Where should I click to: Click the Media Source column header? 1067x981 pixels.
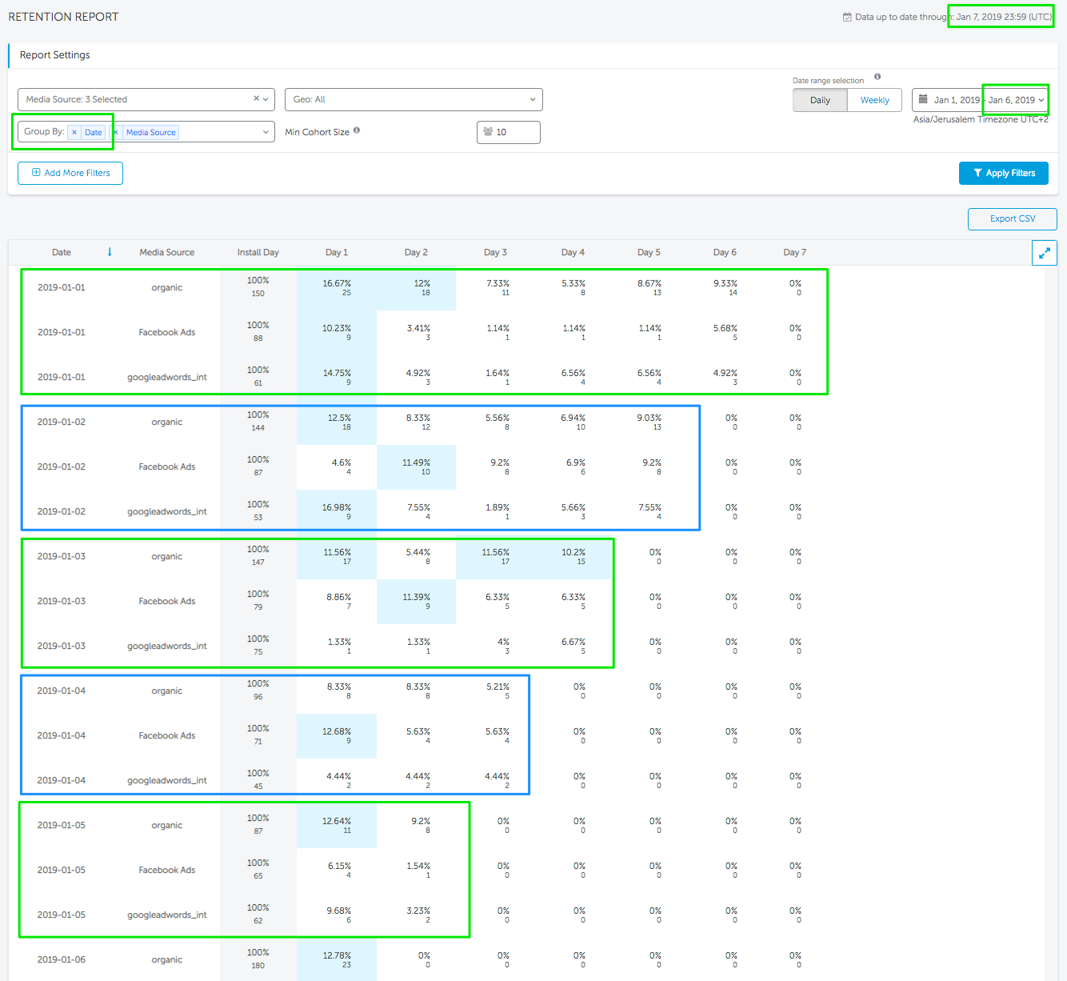click(166, 252)
